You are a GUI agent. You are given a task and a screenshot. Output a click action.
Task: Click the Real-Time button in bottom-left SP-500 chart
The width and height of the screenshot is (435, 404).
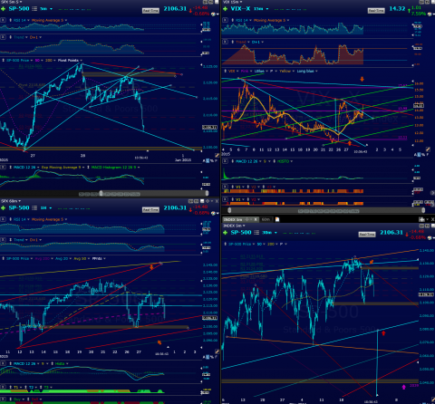point(150,209)
